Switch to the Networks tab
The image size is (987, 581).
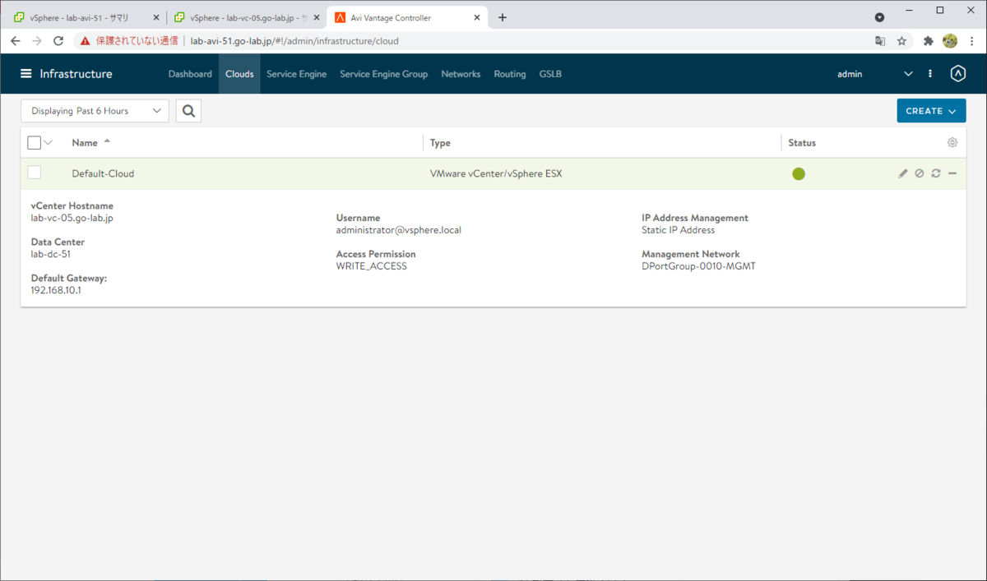461,74
